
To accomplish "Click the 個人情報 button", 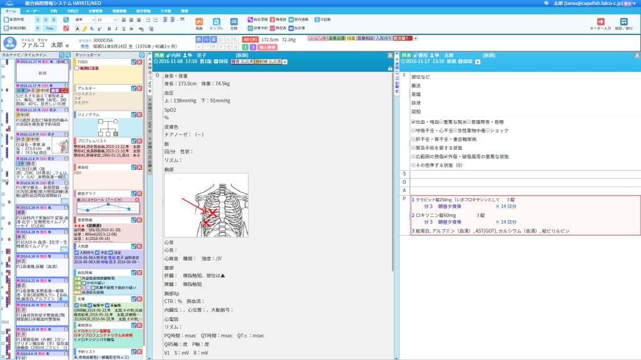I will pyautogui.click(x=267, y=47).
